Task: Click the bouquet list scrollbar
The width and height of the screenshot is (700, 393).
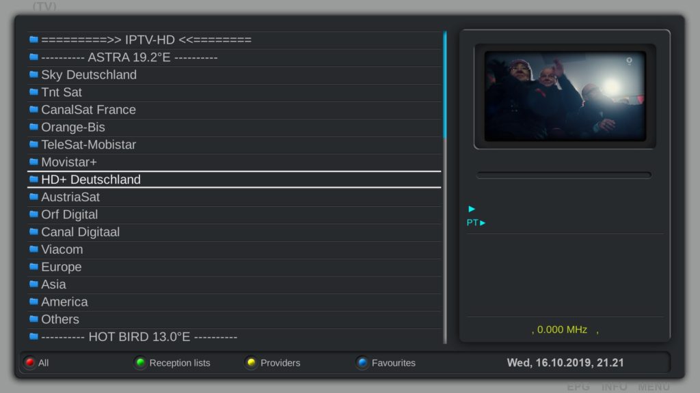Action: [444, 187]
